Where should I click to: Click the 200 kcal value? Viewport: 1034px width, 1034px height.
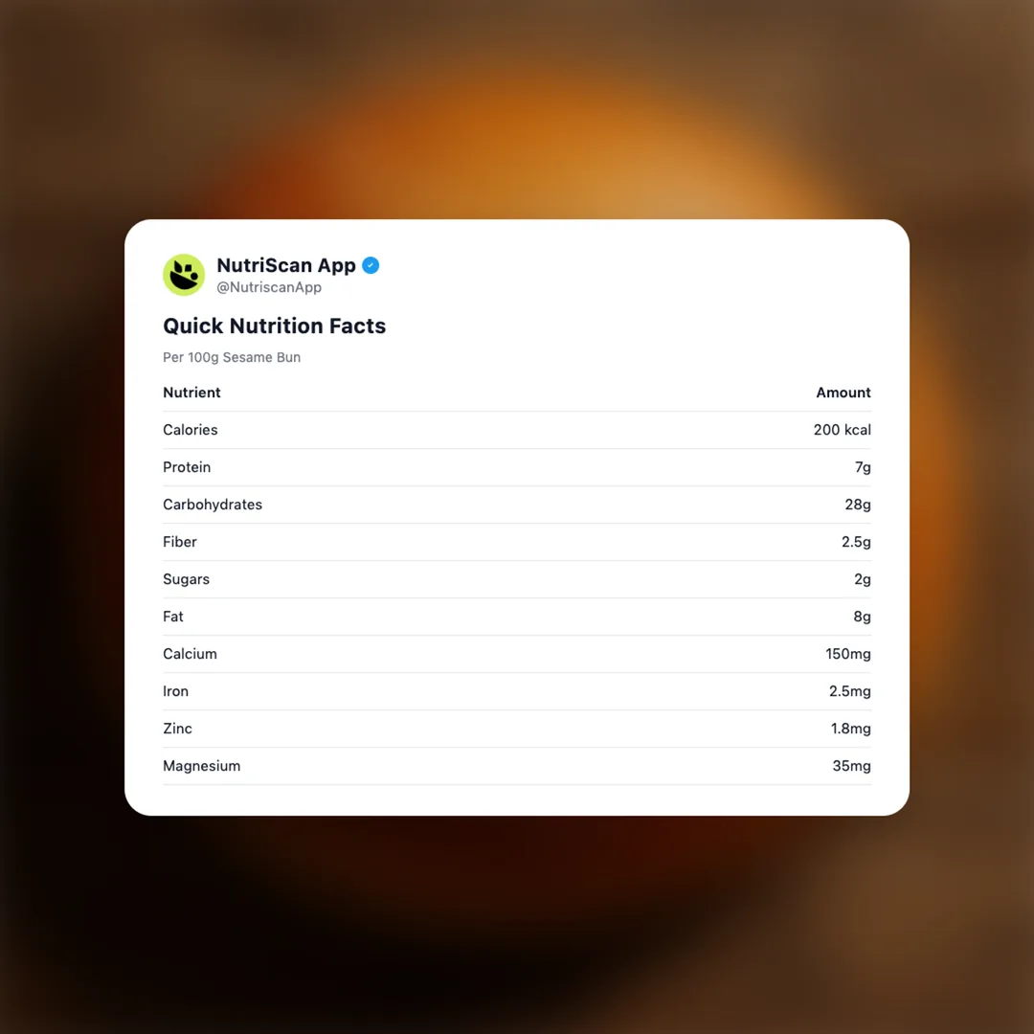pyautogui.click(x=842, y=430)
